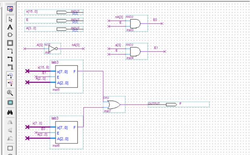Select the A[3..0] input pin

click(54, 29)
